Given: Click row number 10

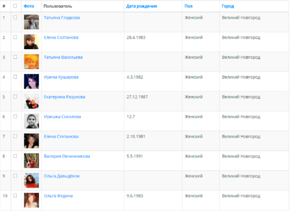Looking at the screenshot, I should [5, 196].
